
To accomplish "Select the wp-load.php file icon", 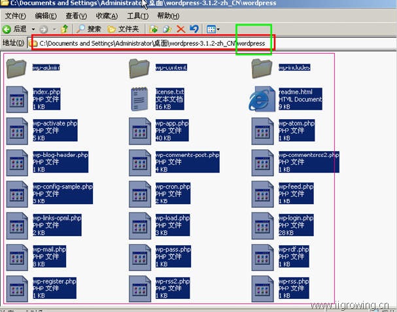I will click(x=140, y=226).
